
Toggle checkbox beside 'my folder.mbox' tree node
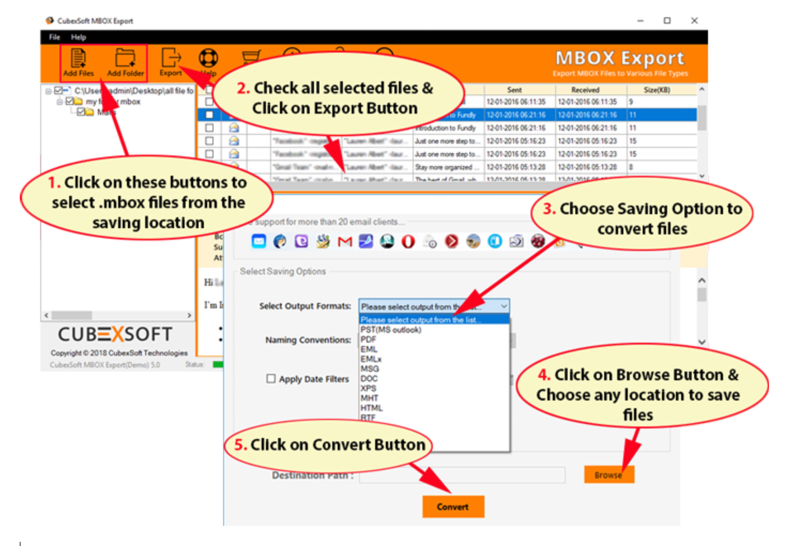(70, 101)
